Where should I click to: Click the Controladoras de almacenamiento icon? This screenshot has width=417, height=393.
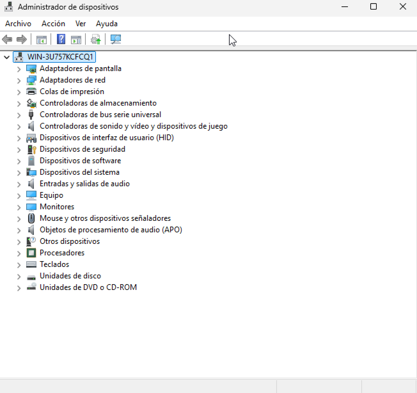coord(31,103)
